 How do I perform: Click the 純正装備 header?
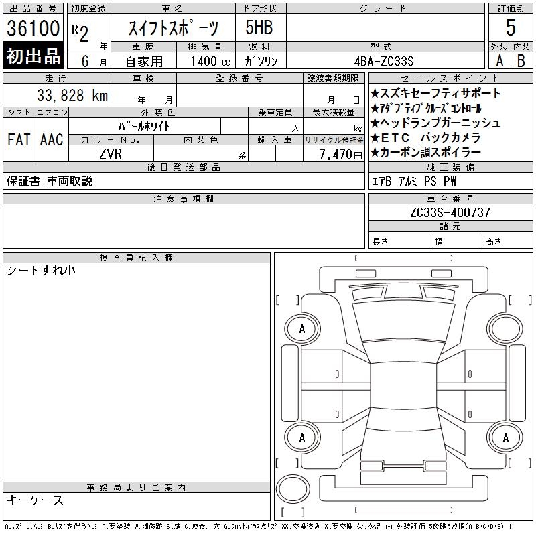pos(450,167)
